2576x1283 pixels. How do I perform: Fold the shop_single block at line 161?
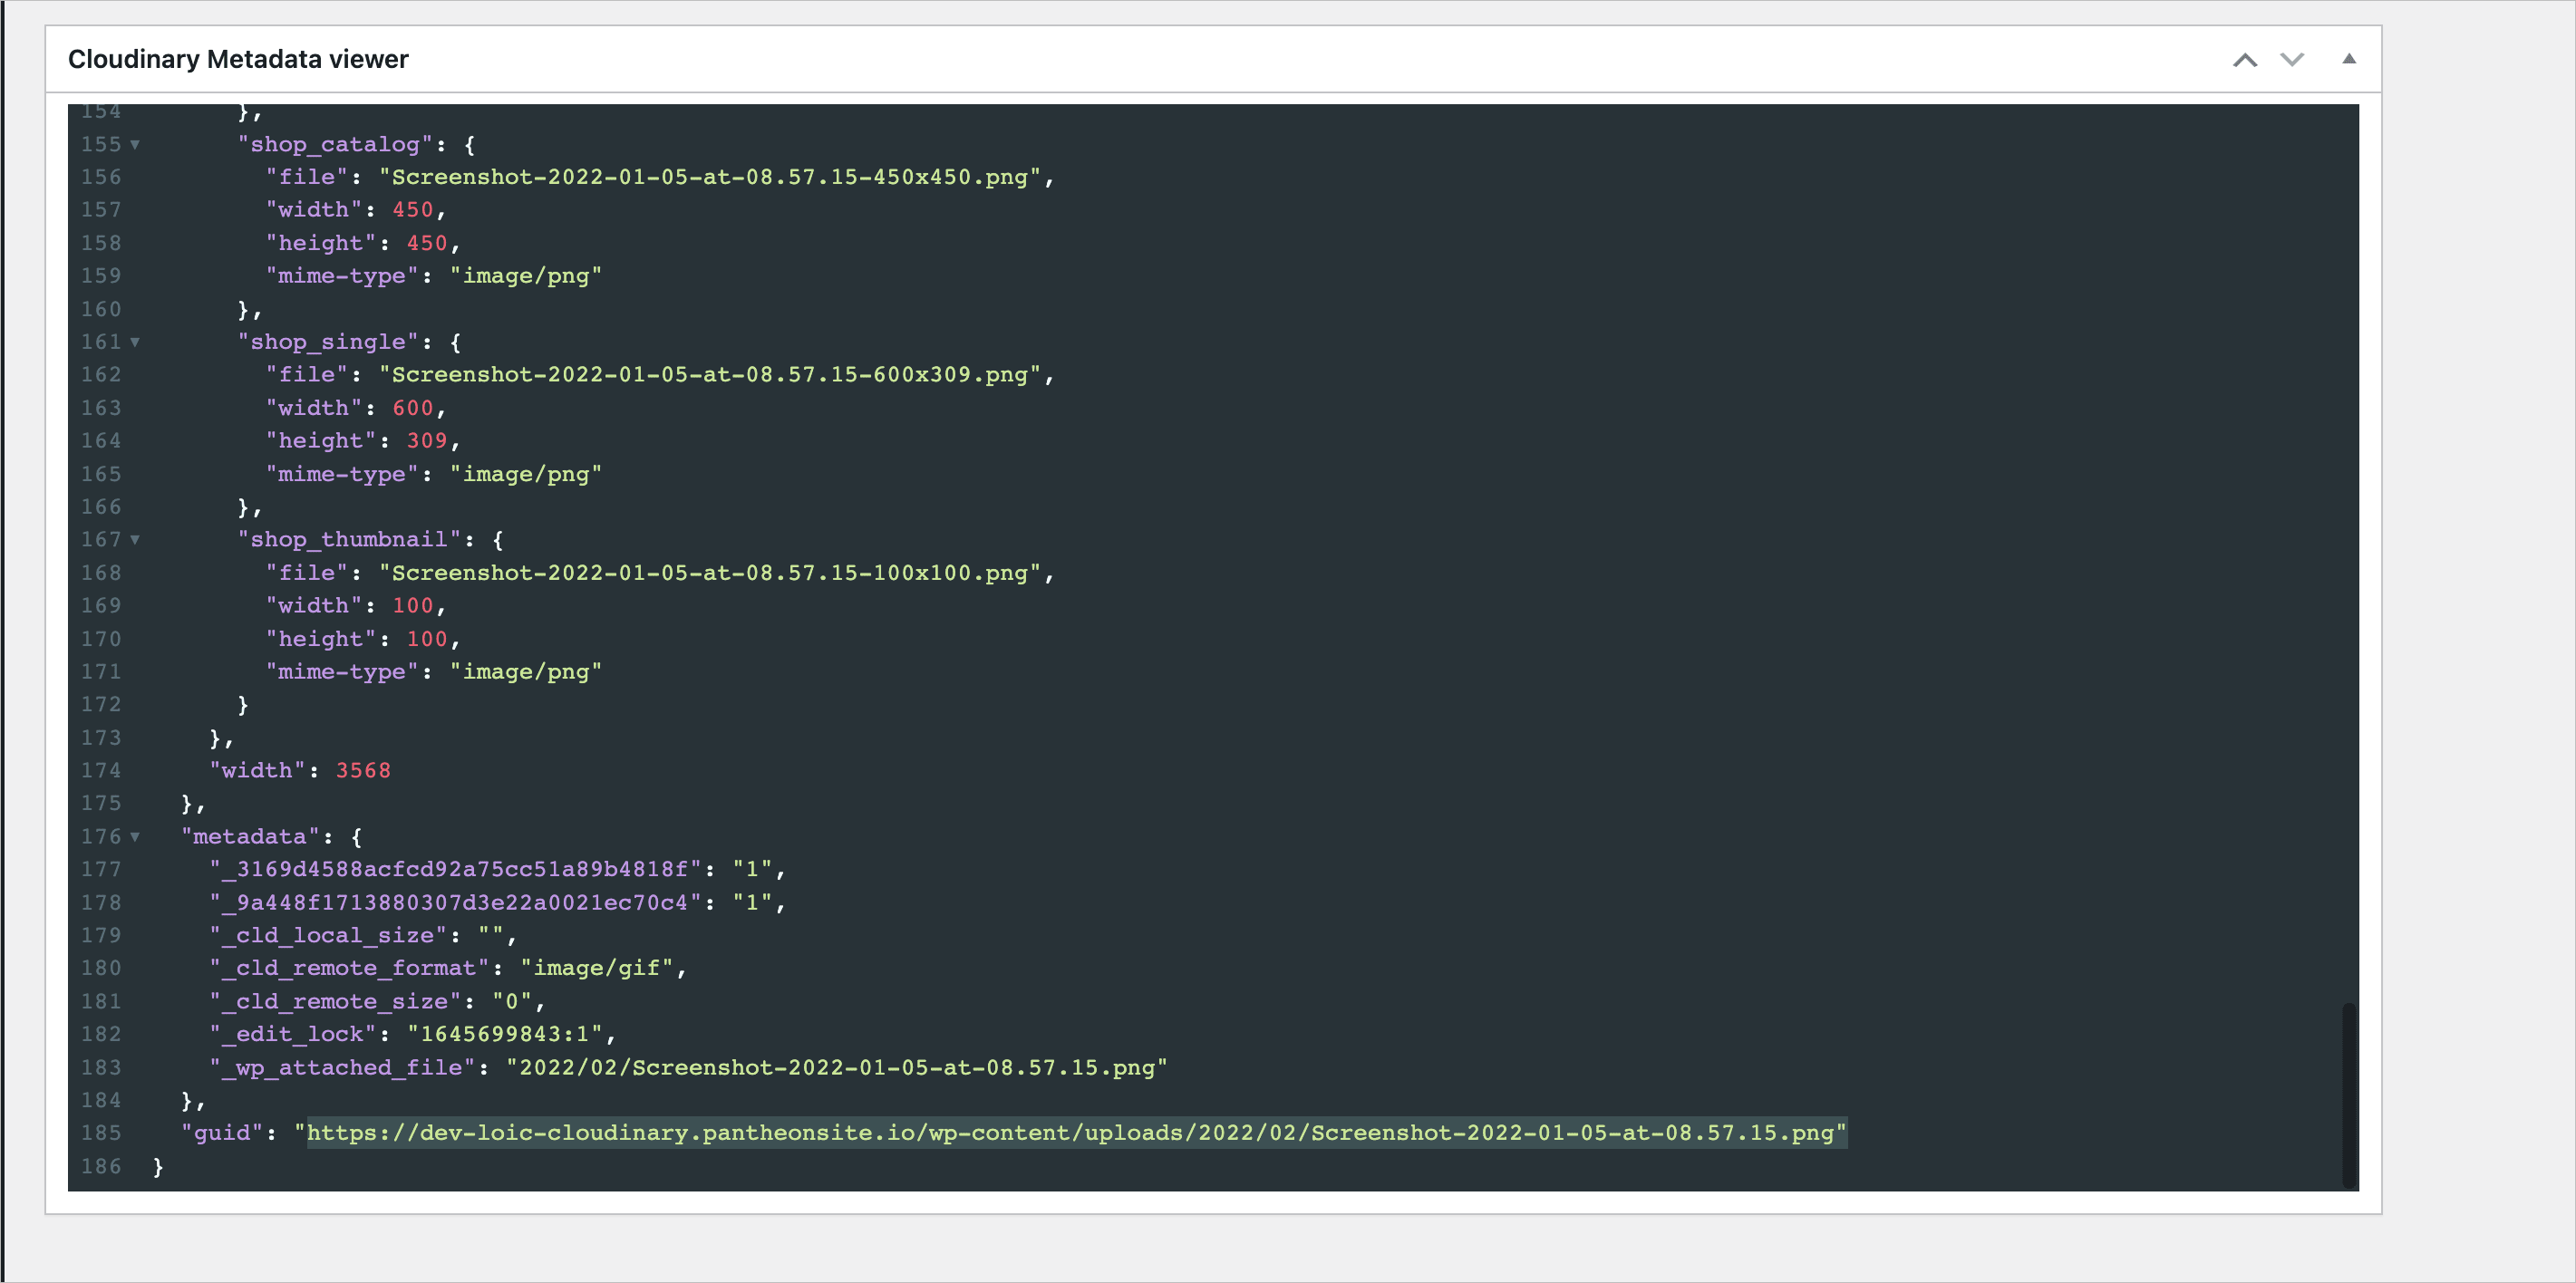[135, 342]
